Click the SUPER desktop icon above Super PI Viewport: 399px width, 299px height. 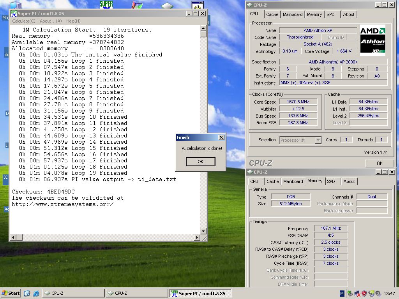(x=106, y=4)
